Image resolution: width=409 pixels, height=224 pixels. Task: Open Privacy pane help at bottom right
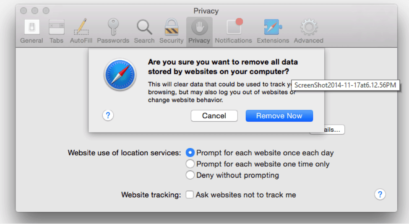pyautogui.click(x=380, y=194)
